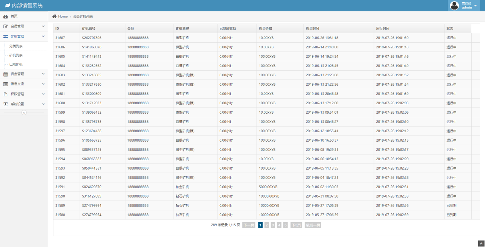485x247 pixels.
Task: Click the 首页 dashboard icon
Action: pos(6,17)
